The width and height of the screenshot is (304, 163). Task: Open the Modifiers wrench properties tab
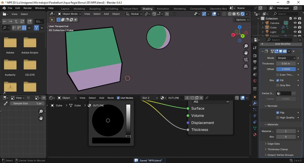pyautogui.click(x=255, y=103)
